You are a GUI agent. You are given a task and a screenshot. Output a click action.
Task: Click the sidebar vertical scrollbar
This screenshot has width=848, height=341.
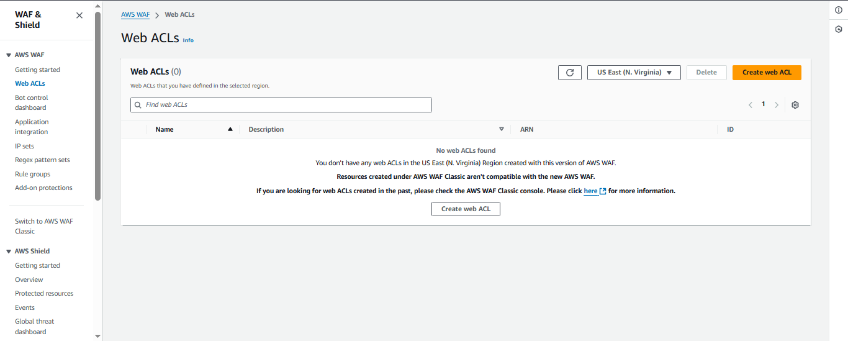pos(97,106)
